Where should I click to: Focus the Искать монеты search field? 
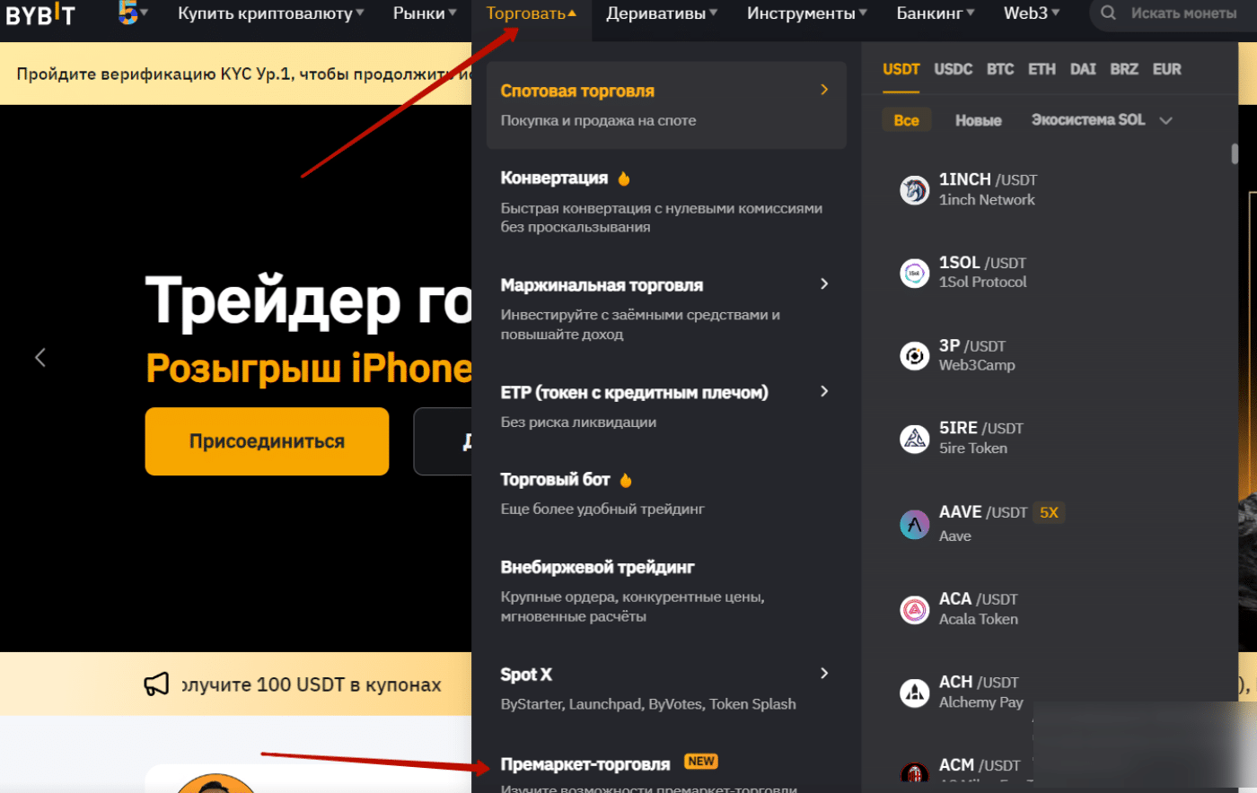(1182, 13)
